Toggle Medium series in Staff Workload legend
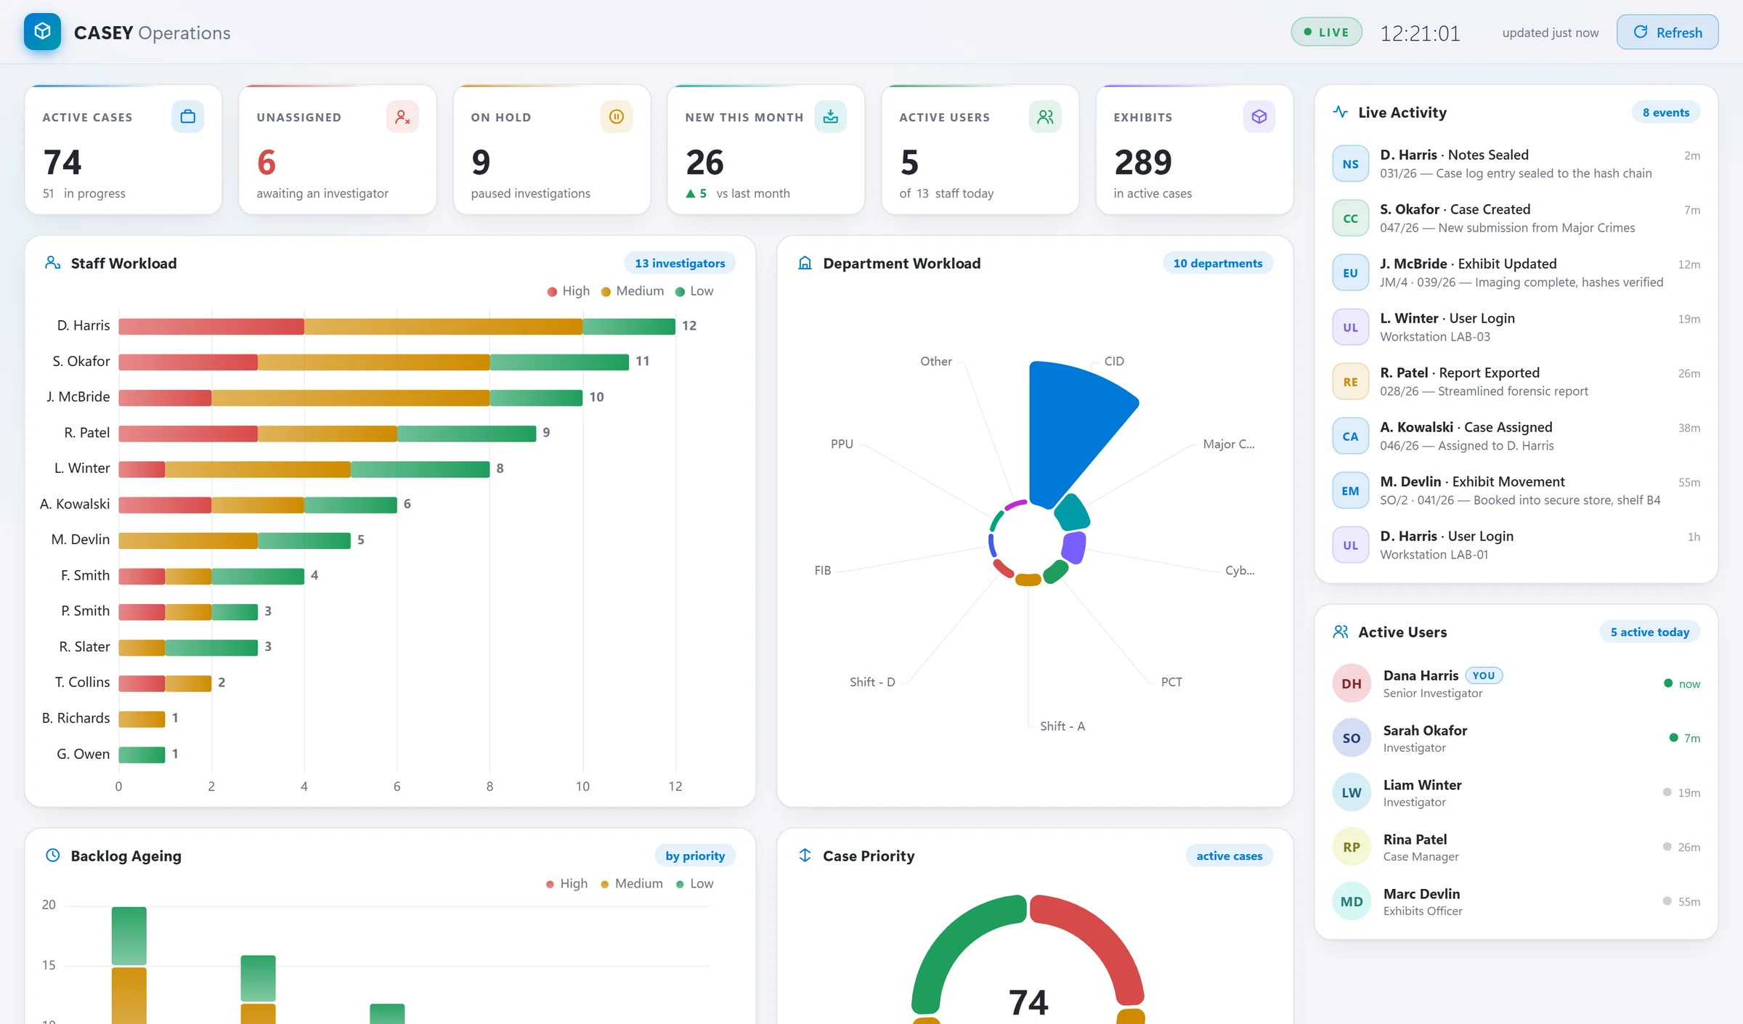This screenshot has width=1743, height=1024. tap(633, 291)
